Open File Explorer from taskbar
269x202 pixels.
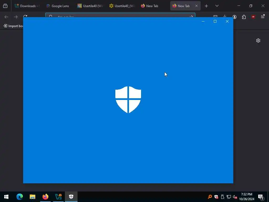[x=32, y=197]
